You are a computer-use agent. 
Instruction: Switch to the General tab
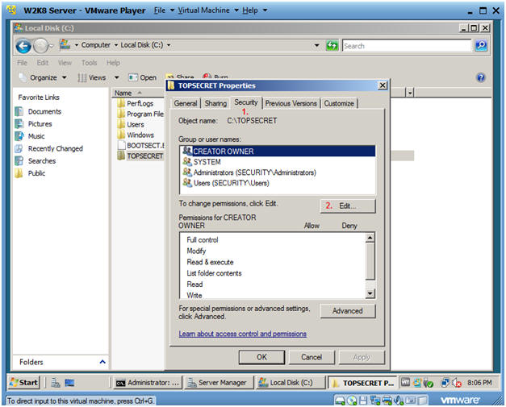[186, 103]
